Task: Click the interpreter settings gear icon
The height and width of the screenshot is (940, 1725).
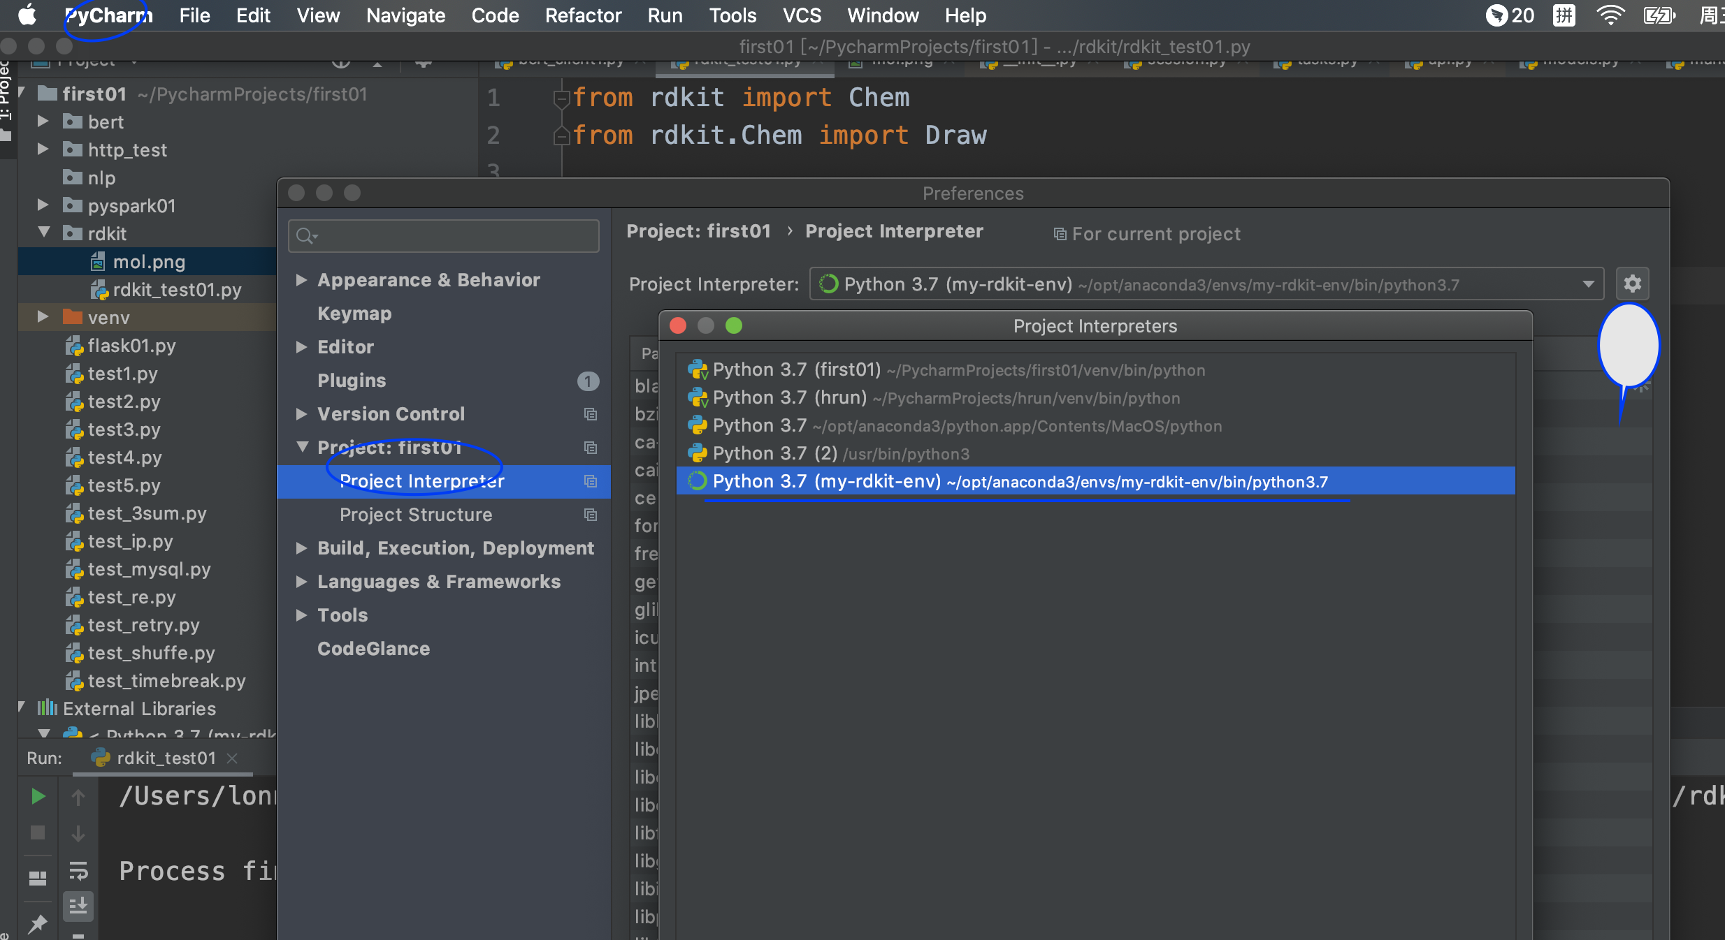Action: pyautogui.click(x=1632, y=284)
